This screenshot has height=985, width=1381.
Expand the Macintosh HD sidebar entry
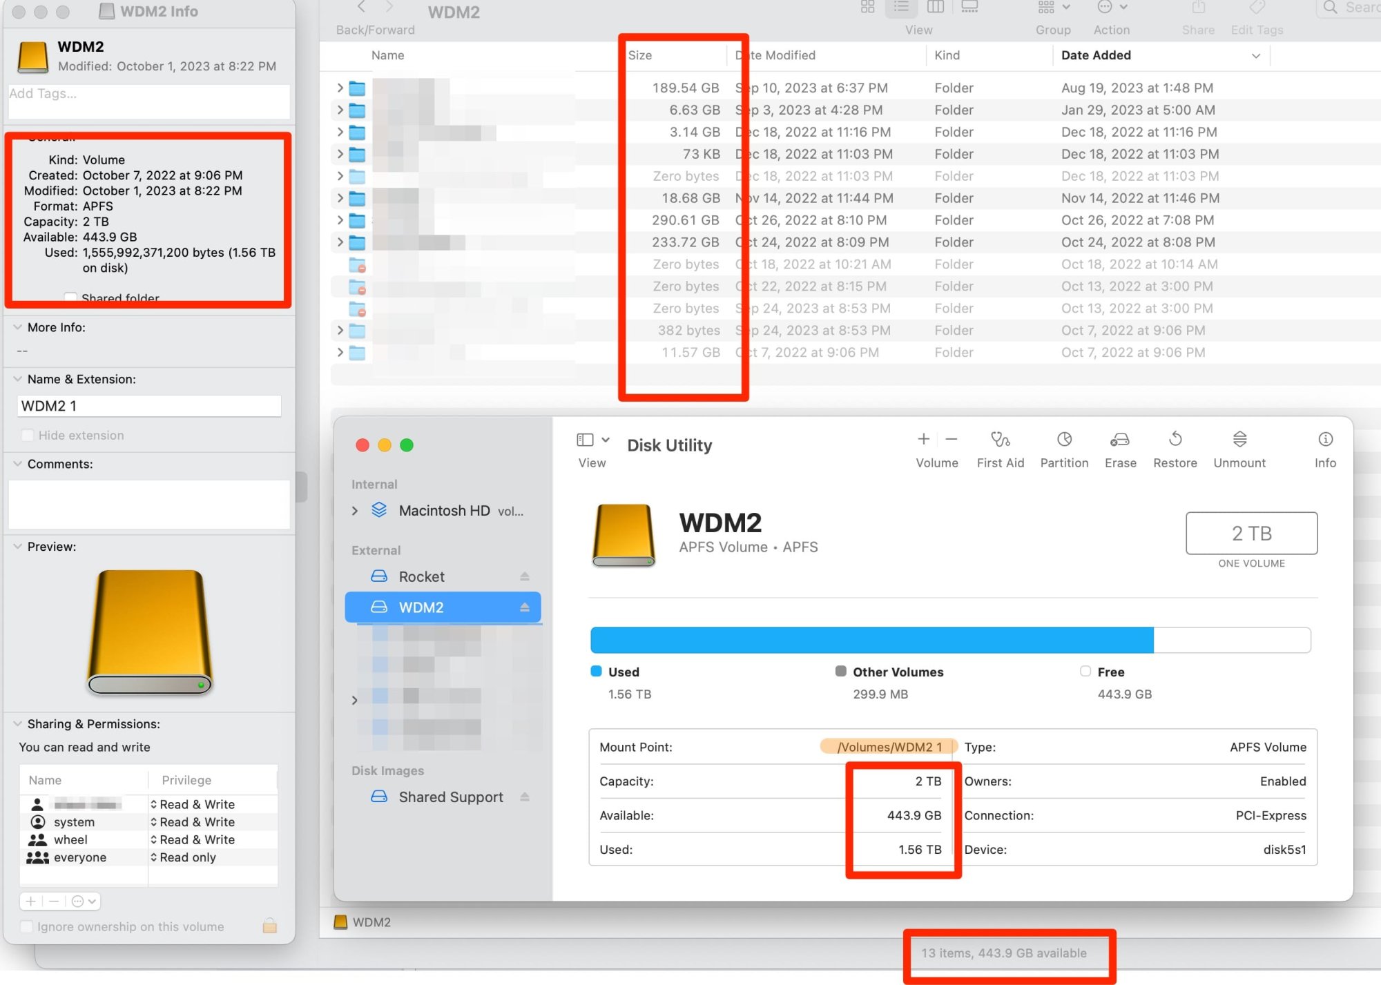355,511
